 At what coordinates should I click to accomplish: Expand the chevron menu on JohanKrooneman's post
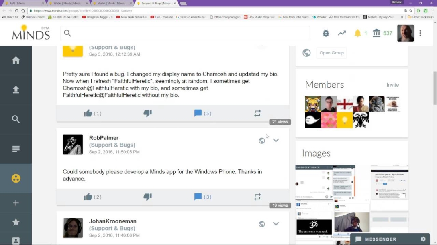tap(276, 224)
